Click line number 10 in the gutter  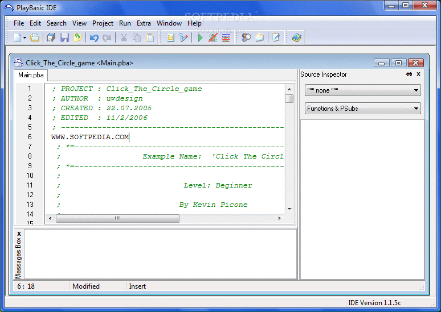coord(30,176)
